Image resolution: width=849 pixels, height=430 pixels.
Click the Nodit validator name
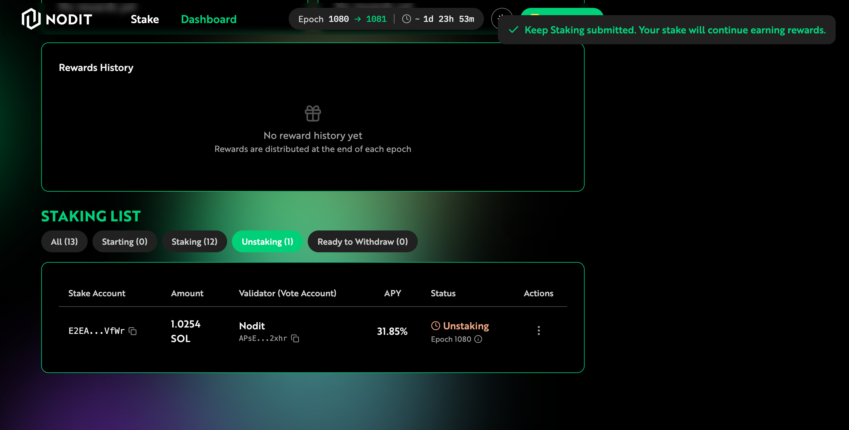[252, 326]
